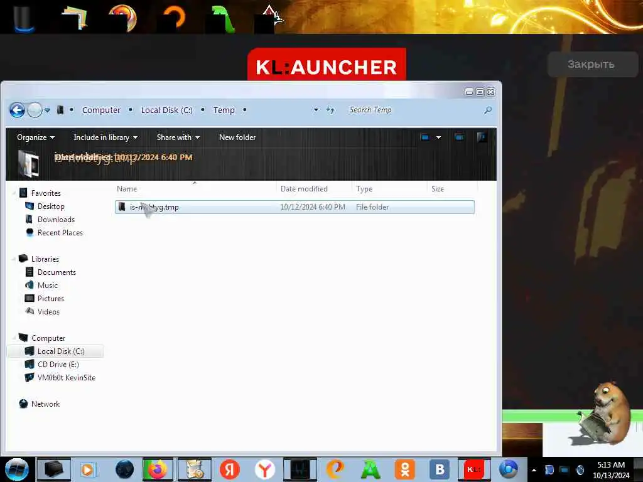The width and height of the screenshot is (643, 482).
Task: Switch to KLauncher red taskbar icon
Action: pos(474,469)
